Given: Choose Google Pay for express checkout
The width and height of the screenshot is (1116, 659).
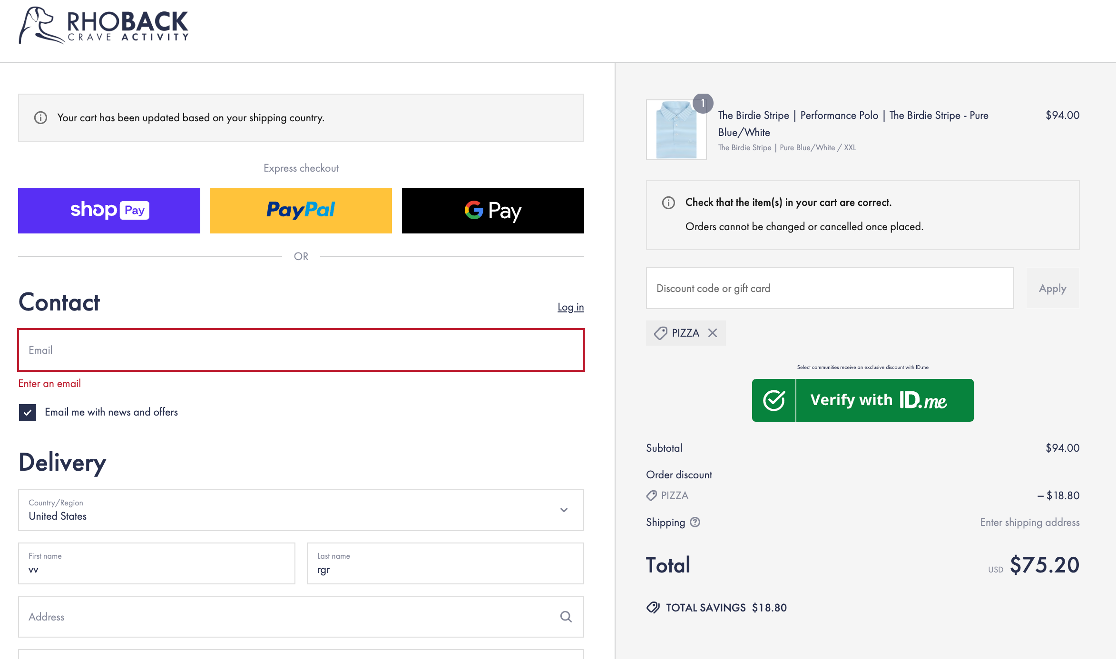Looking at the screenshot, I should (492, 210).
